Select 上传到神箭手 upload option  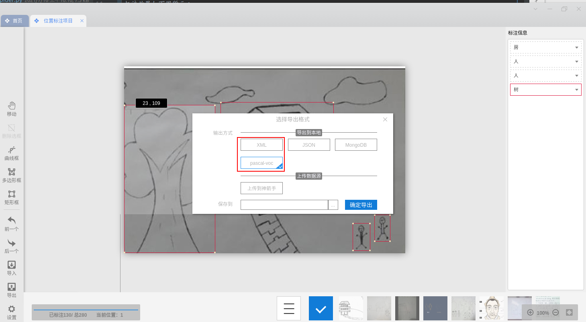pyautogui.click(x=261, y=188)
